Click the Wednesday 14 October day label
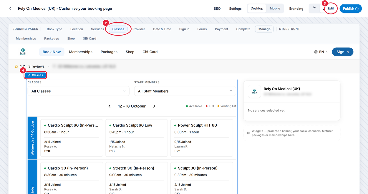 (32, 138)
